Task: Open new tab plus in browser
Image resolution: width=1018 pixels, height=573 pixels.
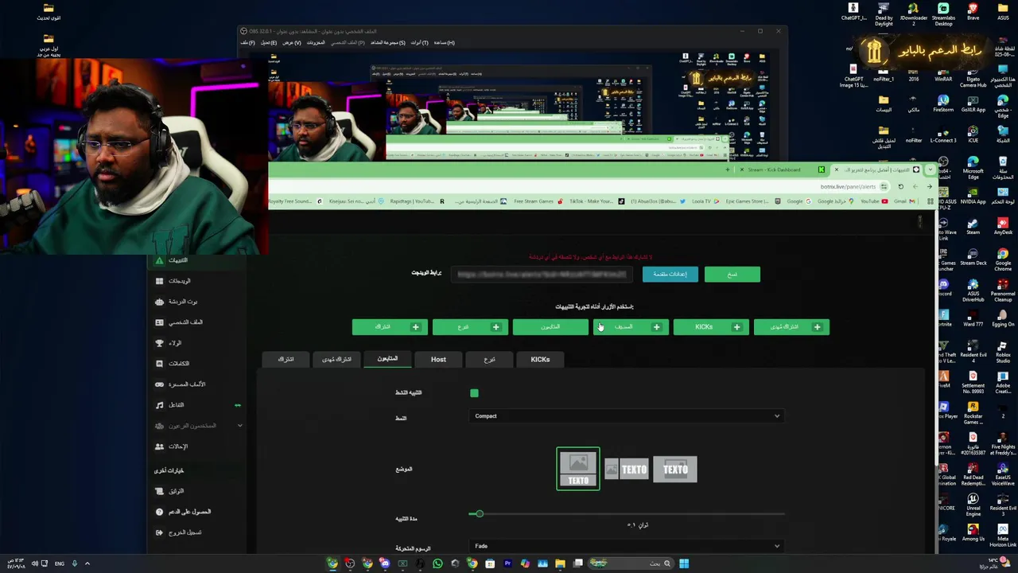Action: click(727, 170)
